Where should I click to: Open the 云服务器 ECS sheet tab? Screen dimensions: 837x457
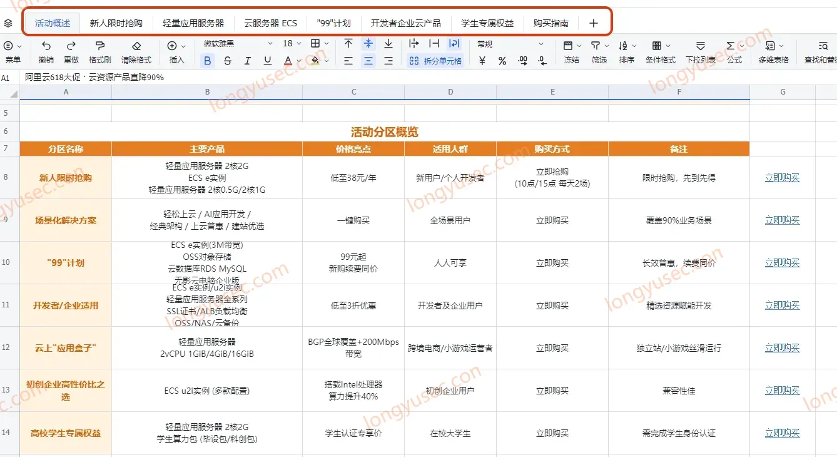tap(271, 23)
